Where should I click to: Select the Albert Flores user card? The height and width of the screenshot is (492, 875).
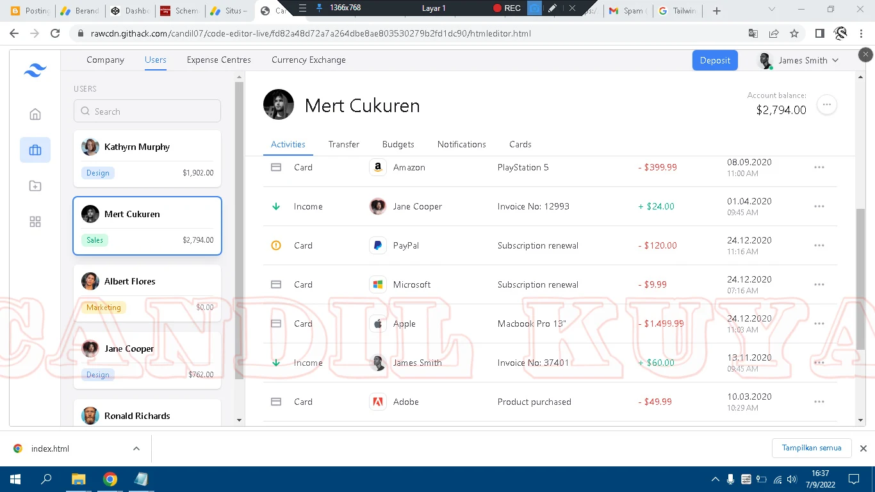pos(147,293)
